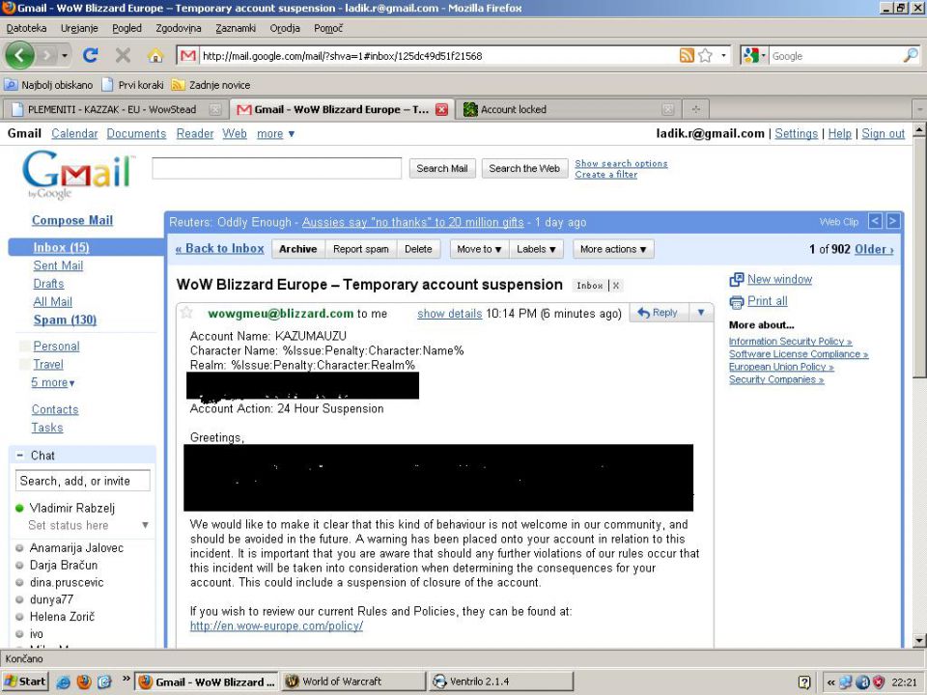Expand the Labels dropdown
927x695 pixels.
point(537,249)
